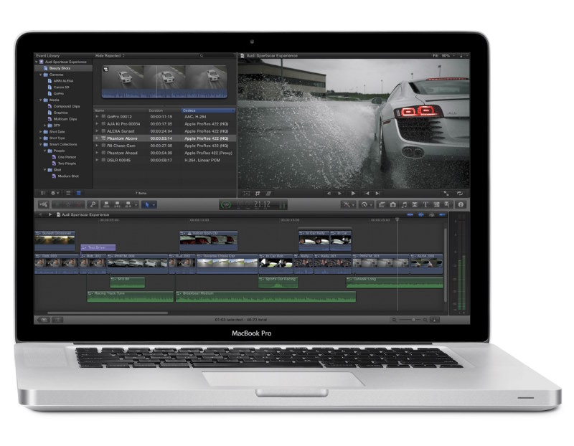Open the Keyword Editor key icon

pos(93,204)
